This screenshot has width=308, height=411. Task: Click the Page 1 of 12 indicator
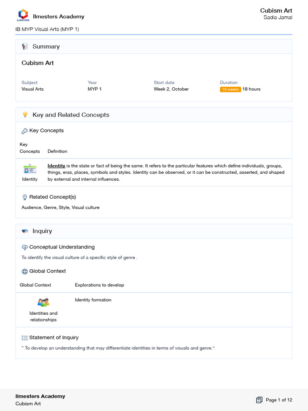pyautogui.click(x=279, y=400)
